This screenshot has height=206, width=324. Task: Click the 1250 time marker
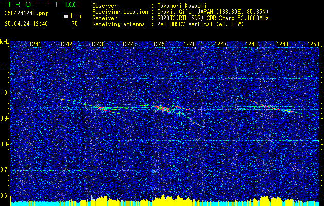[314, 44]
